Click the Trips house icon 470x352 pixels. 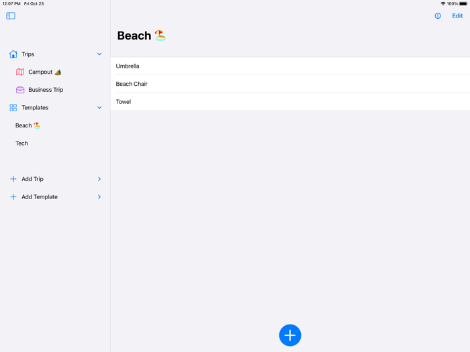point(13,54)
